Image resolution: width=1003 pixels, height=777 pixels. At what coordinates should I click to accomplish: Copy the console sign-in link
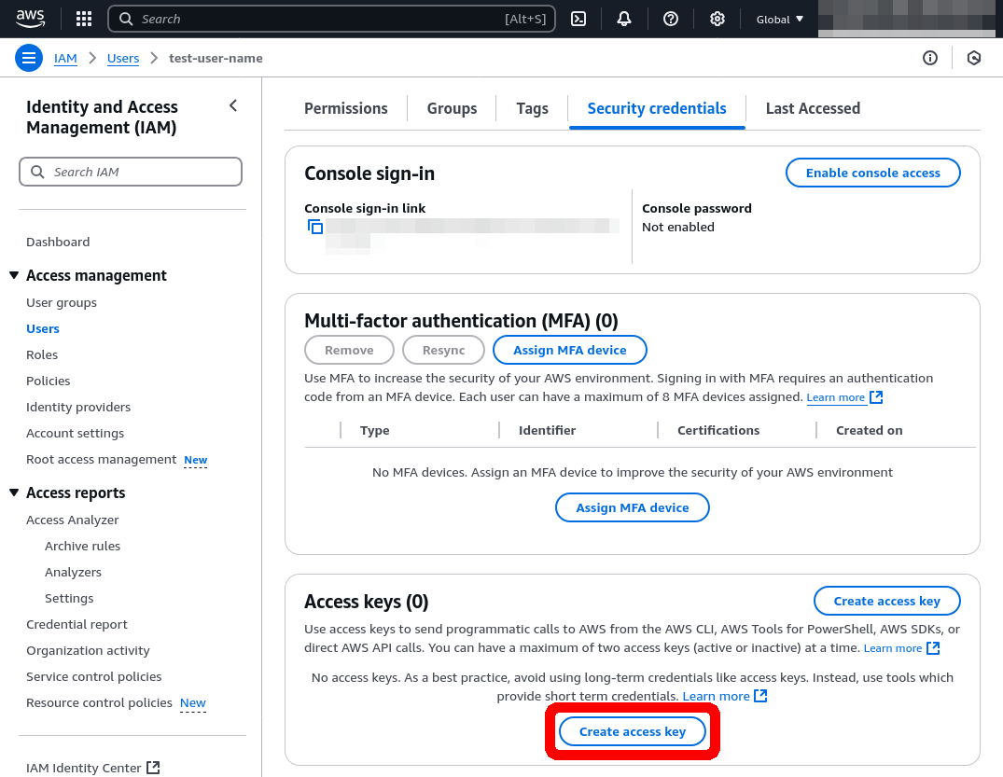tap(315, 227)
